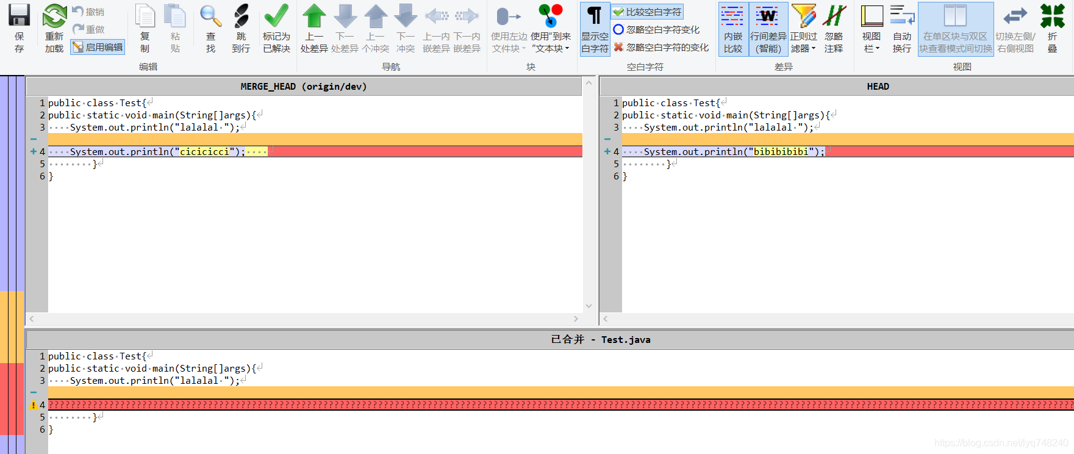Switch single/dual block view mode (在单区块与双区块查看模式间切换)
Screen dimensions: 1074x454
956,29
